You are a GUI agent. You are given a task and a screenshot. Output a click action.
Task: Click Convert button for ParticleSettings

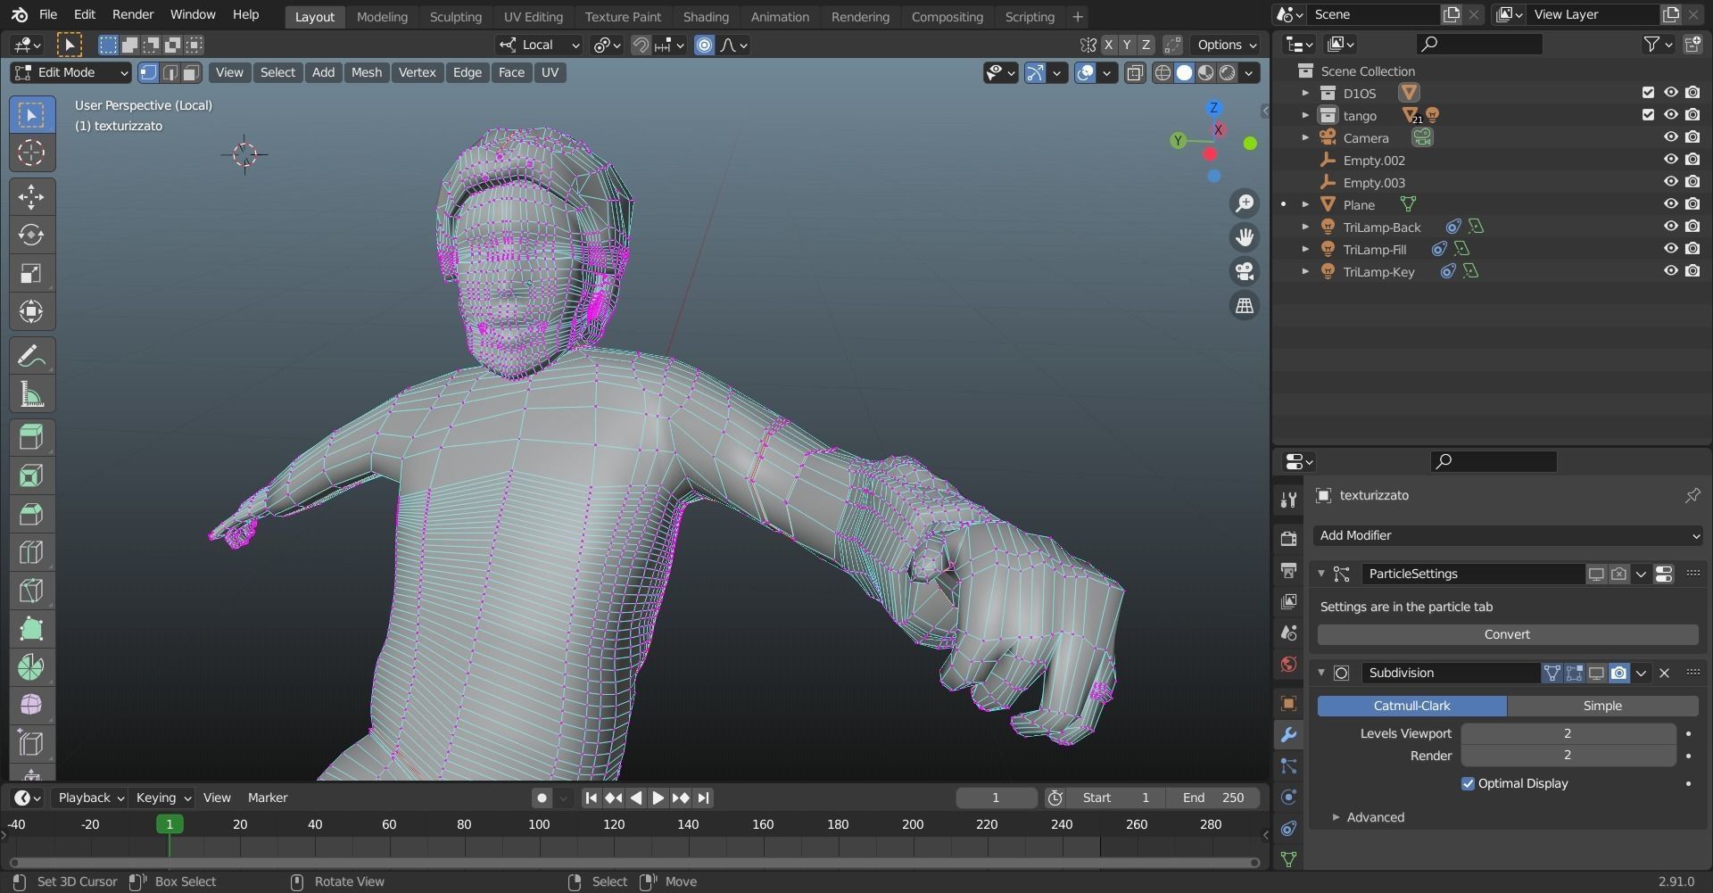1508,634
